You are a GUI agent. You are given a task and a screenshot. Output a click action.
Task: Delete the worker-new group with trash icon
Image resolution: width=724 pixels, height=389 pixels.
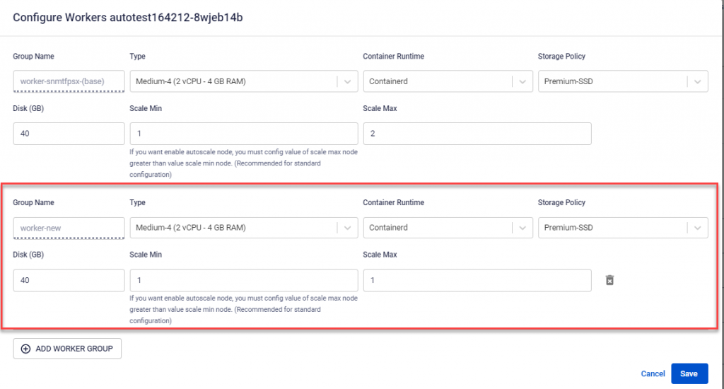pyautogui.click(x=609, y=281)
